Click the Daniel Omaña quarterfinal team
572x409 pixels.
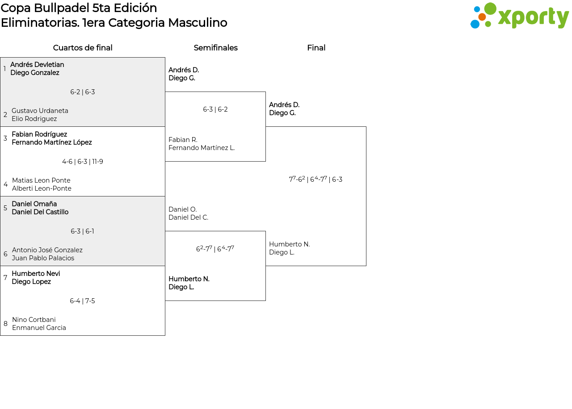click(x=40, y=208)
